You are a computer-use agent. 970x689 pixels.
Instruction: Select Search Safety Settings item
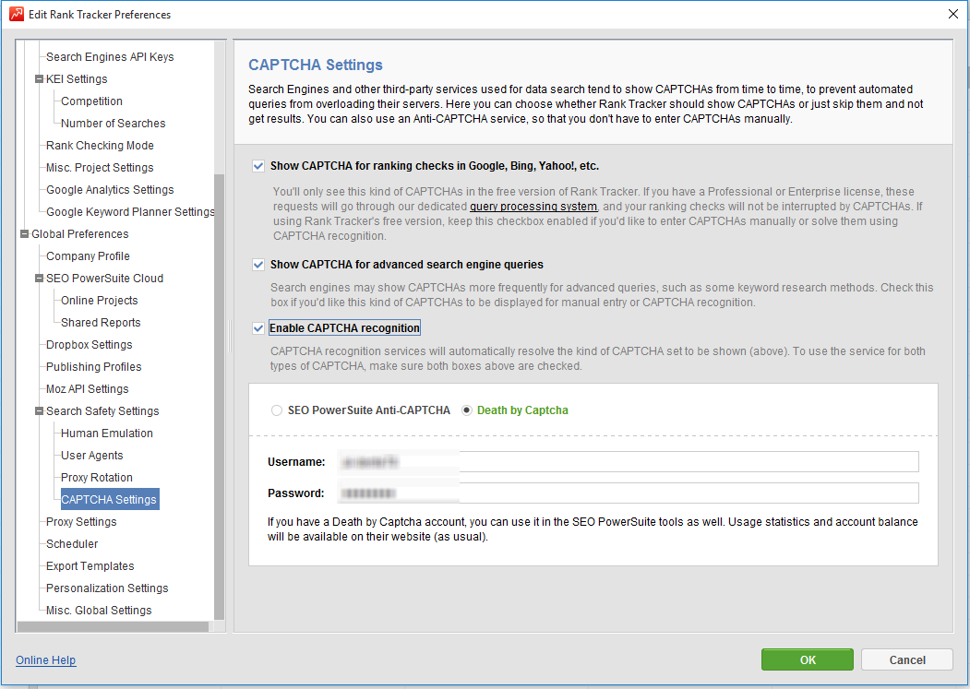click(102, 412)
